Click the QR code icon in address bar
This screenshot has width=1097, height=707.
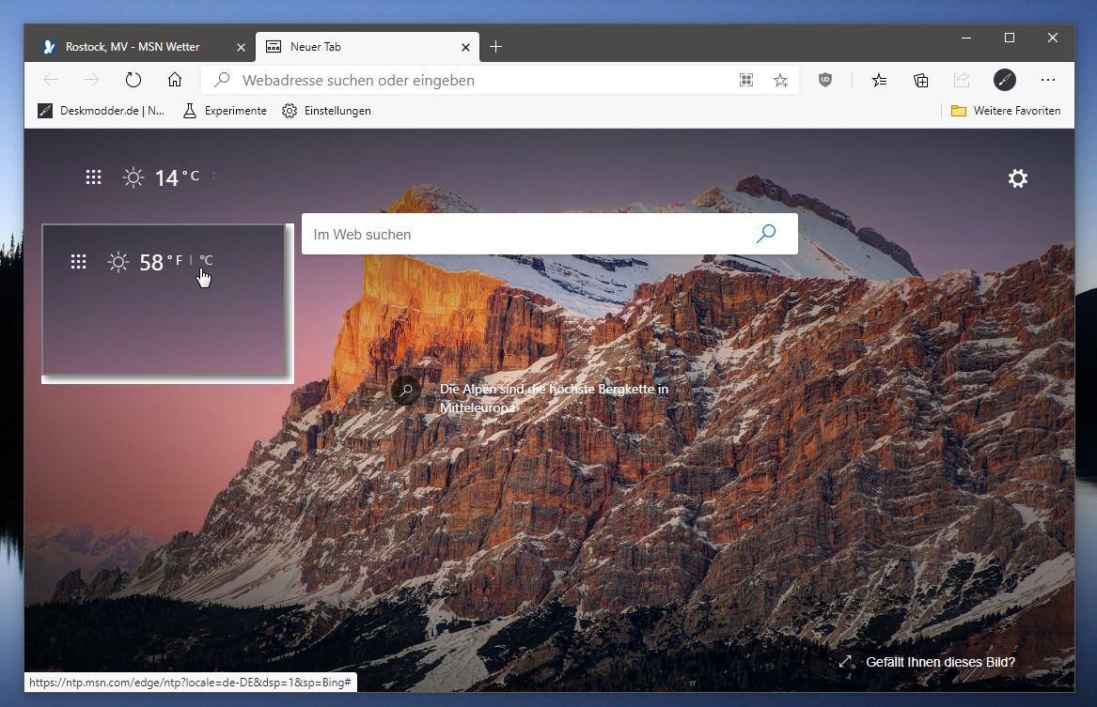coord(746,81)
